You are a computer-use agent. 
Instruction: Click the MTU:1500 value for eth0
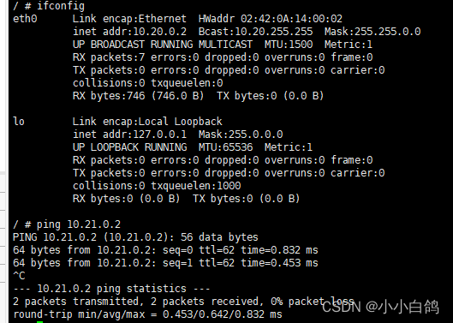(289, 45)
